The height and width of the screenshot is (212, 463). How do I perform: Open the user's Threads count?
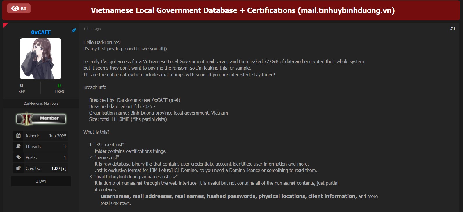click(x=65, y=147)
